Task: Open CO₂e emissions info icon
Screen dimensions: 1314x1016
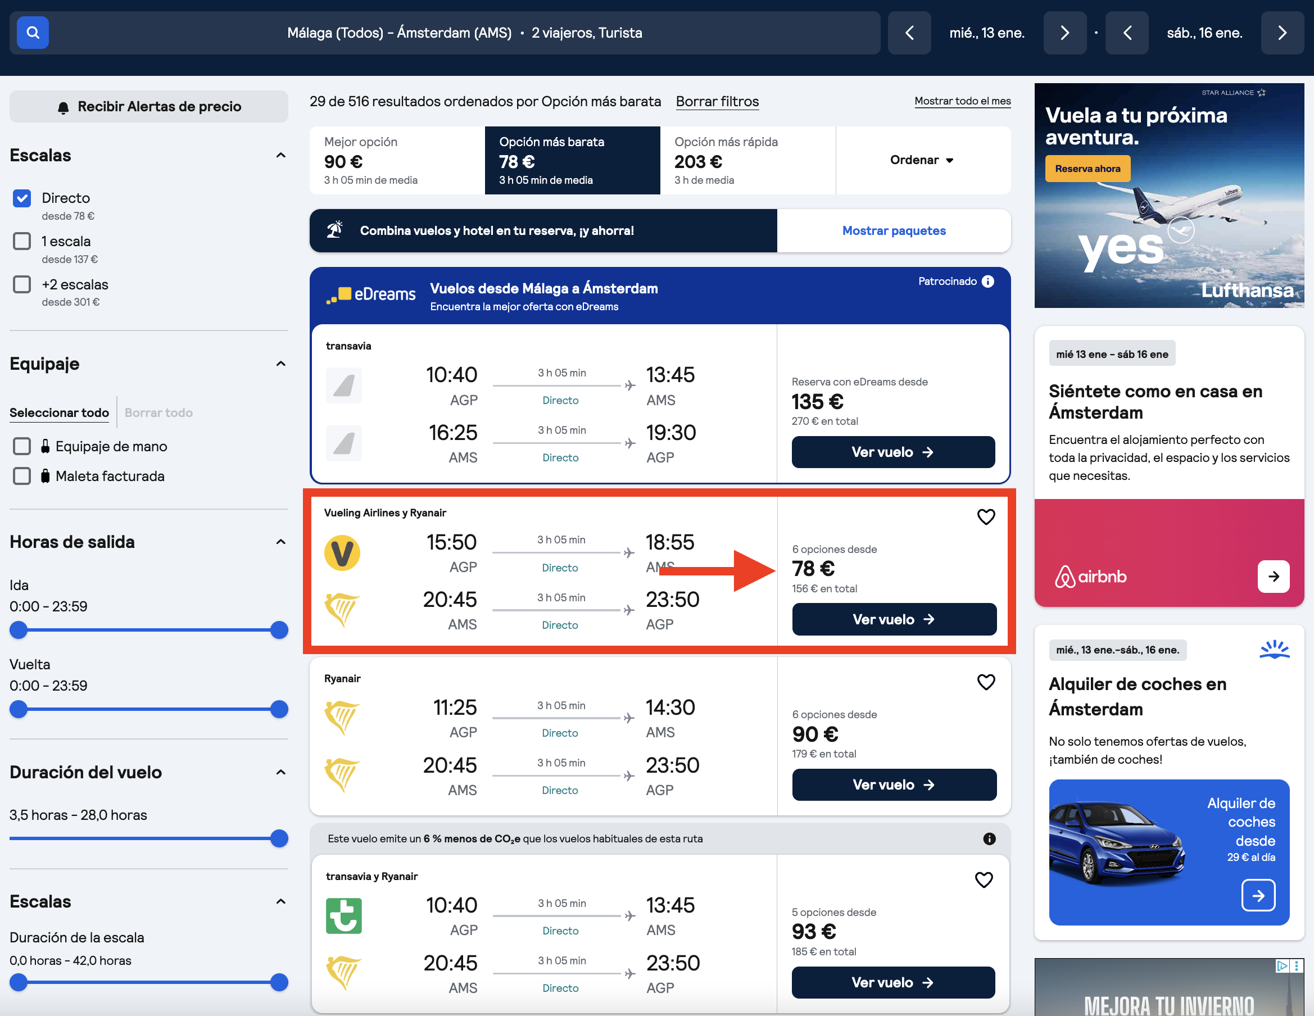Action: pyautogui.click(x=989, y=838)
